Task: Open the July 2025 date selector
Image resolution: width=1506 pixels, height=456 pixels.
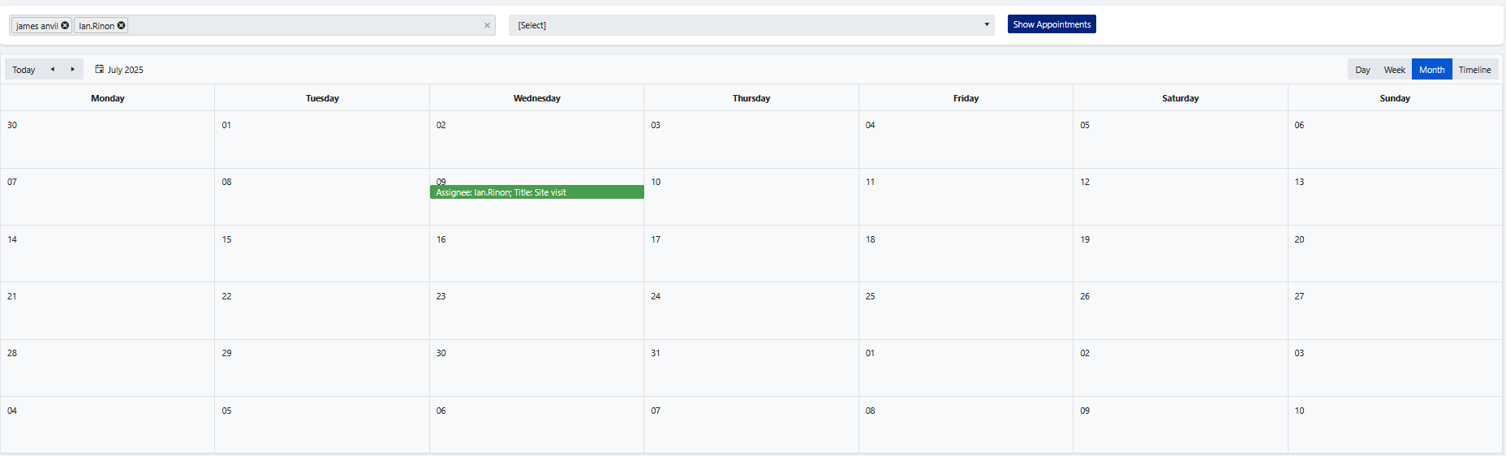Action: [125, 70]
